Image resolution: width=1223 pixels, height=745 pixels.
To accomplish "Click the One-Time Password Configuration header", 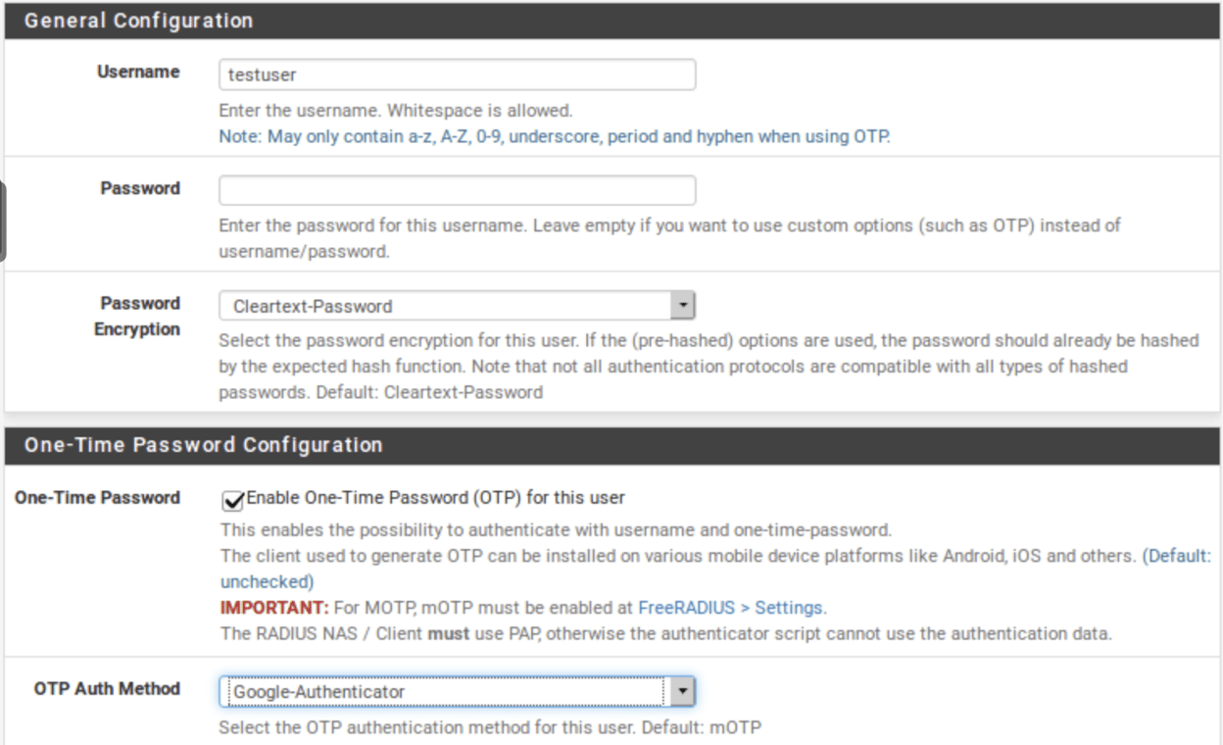I will (x=203, y=445).
